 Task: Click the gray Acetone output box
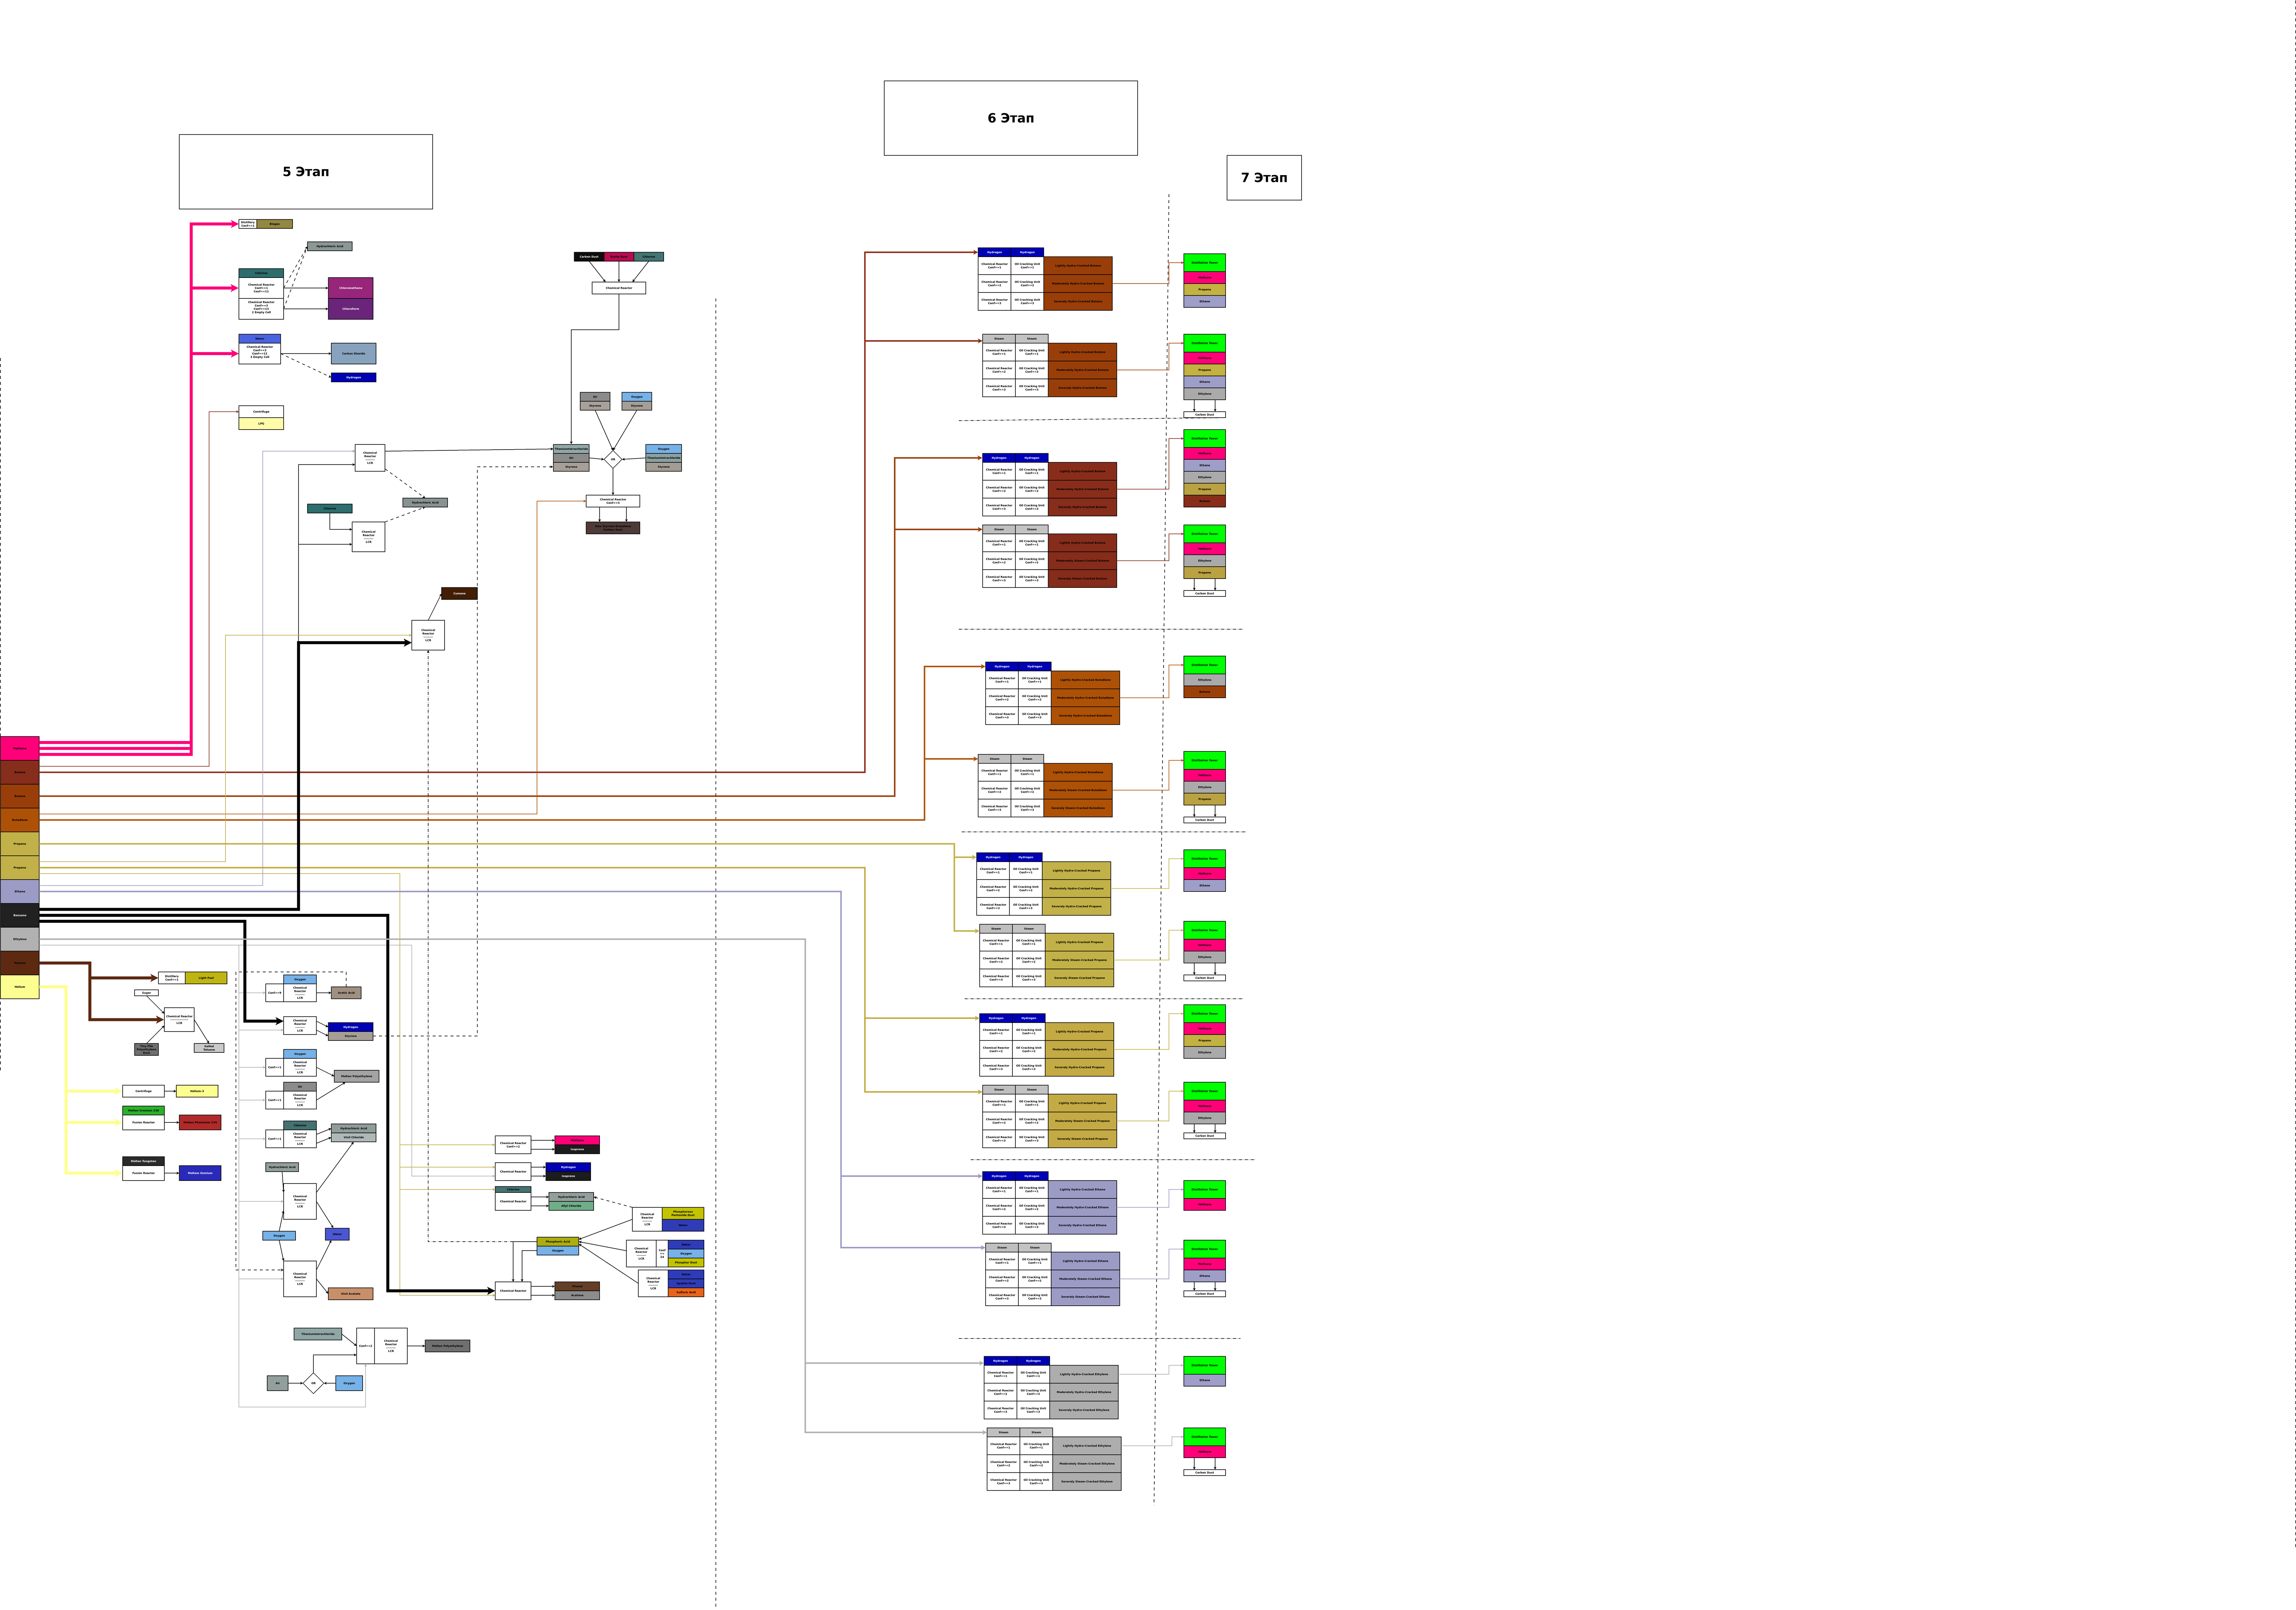pyautogui.click(x=577, y=1296)
